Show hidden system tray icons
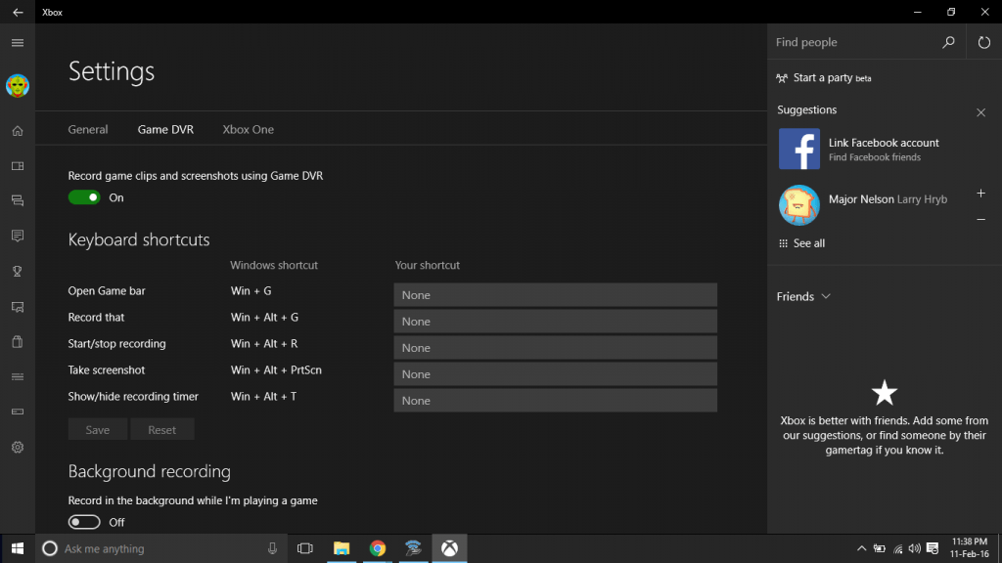The image size is (1002, 563). click(x=861, y=548)
